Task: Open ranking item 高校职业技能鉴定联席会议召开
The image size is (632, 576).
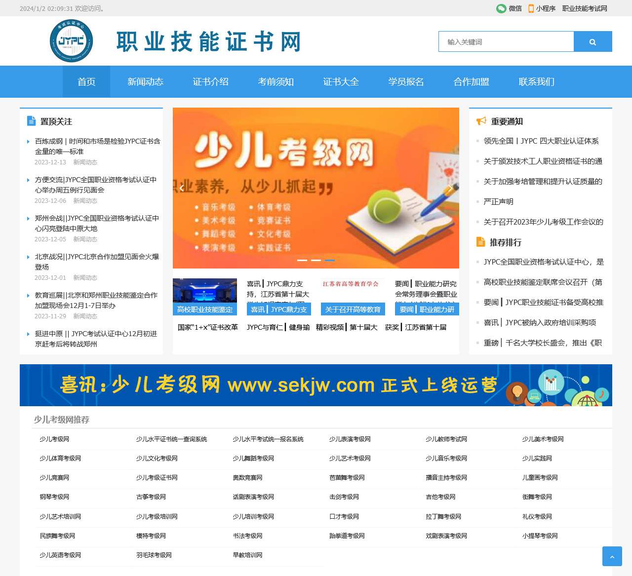Action: tap(543, 282)
